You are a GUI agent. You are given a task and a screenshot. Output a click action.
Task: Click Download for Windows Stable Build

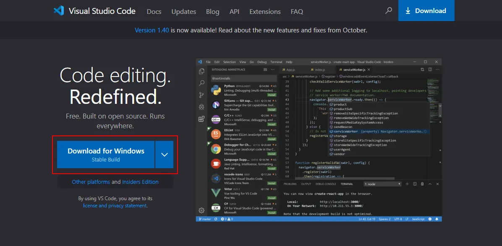click(106, 155)
